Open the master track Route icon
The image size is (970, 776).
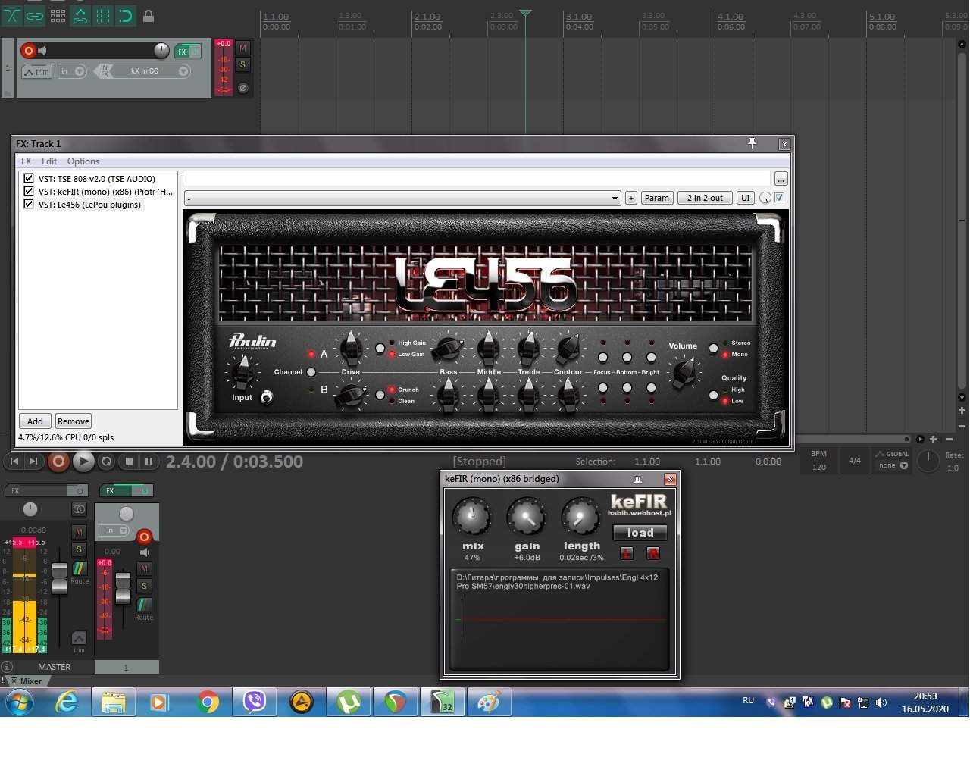tap(80, 569)
